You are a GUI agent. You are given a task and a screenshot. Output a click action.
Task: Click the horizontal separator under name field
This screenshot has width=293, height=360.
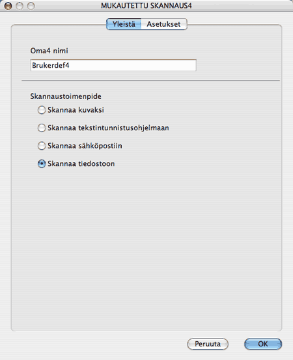tap(150, 81)
